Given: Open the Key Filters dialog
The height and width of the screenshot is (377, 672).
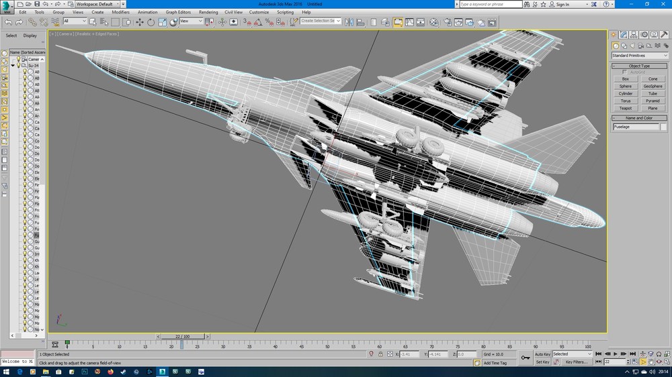Looking at the screenshot, I should 577,362.
